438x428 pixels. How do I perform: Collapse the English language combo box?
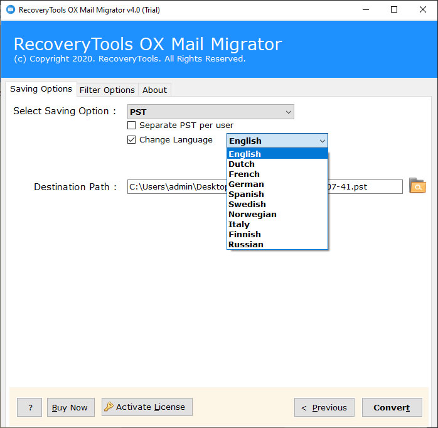277,141
